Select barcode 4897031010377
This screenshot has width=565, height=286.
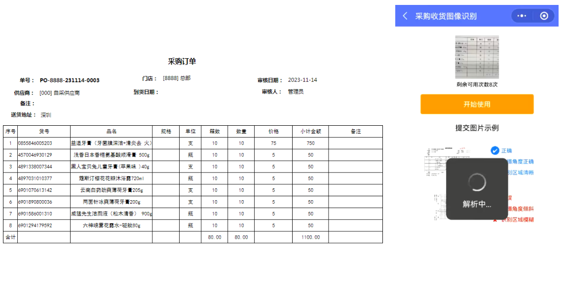click(35, 179)
